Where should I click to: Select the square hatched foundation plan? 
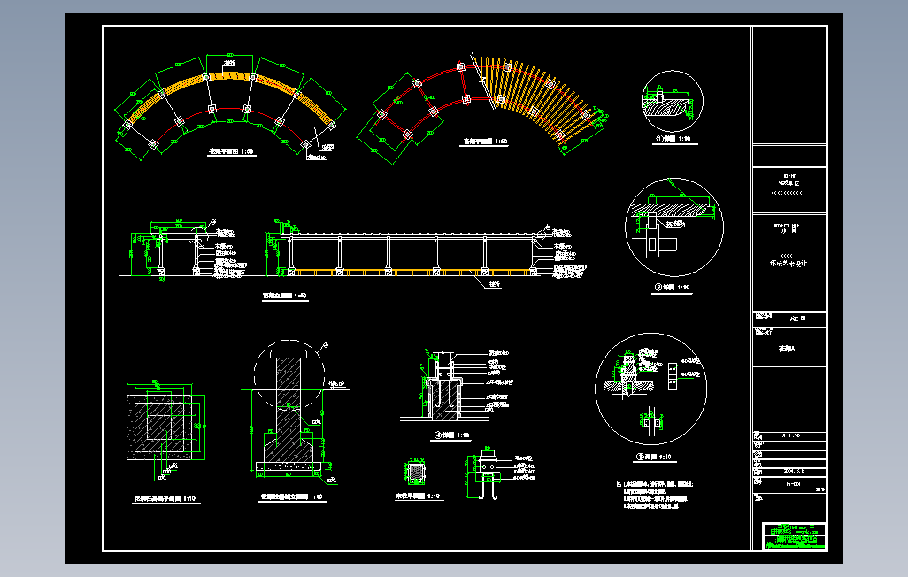pos(165,430)
